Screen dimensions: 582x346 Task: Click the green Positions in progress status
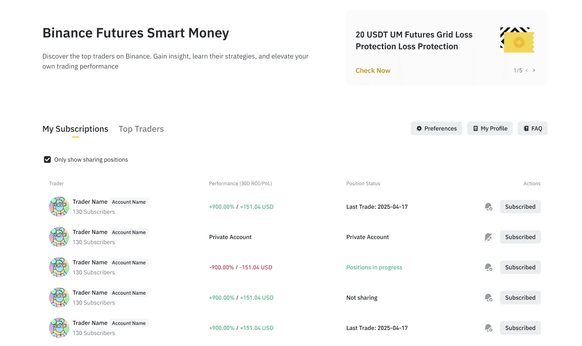(374, 267)
